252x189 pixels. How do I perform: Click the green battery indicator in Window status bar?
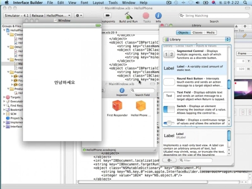(x=98, y=26)
